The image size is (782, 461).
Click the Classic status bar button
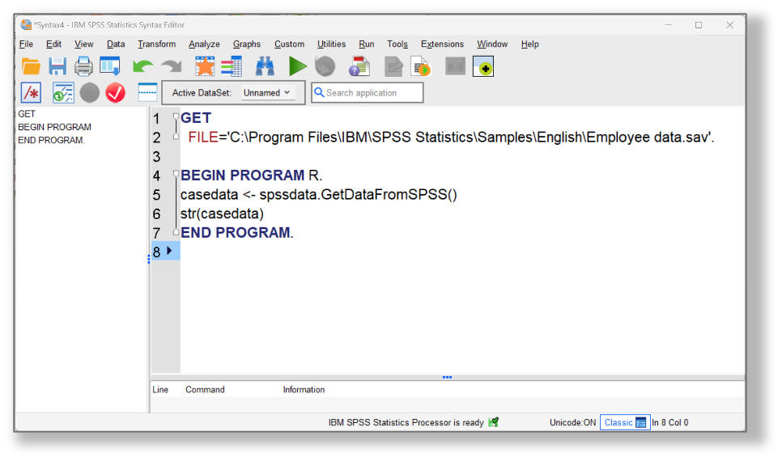point(625,422)
